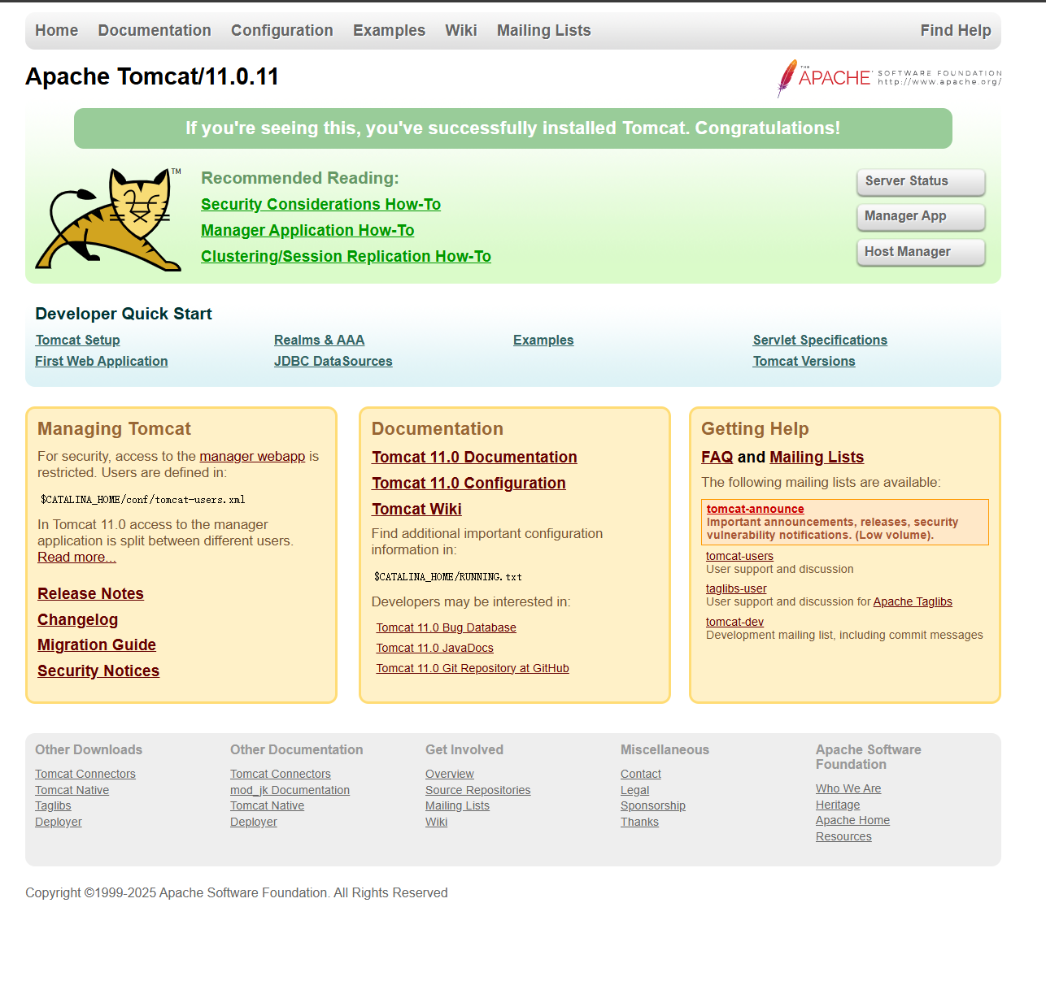This screenshot has height=981, width=1046.
Task: Open Mailing Lists in the top navigation
Action: pyautogui.click(x=544, y=30)
